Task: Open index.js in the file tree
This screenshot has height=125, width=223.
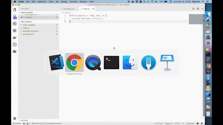Action: pyautogui.click(x=26, y=28)
